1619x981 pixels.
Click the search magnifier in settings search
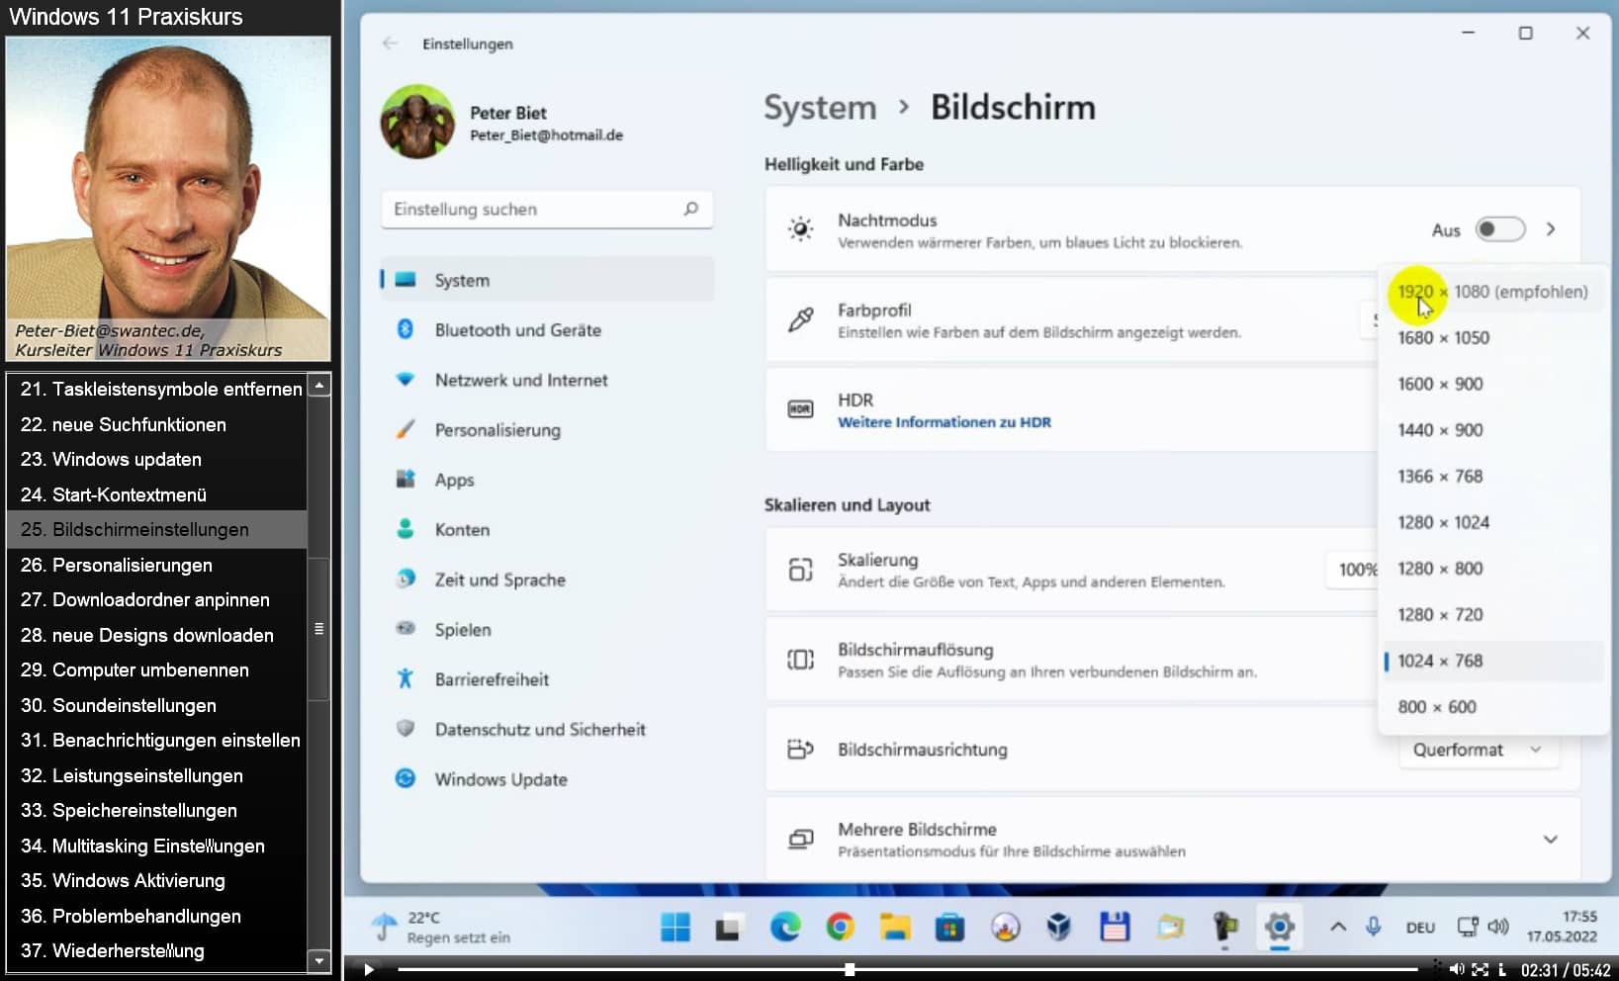click(690, 209)
